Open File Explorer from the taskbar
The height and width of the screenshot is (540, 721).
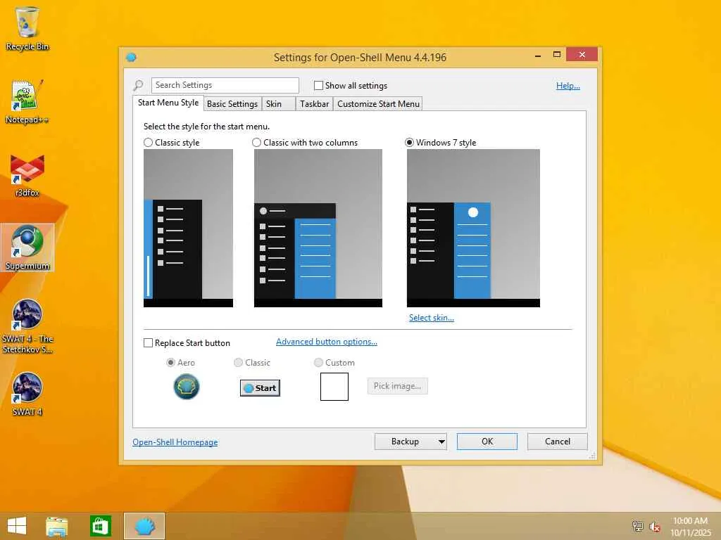click(x=56, y=526)
